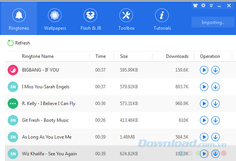The image size is (236, 161).
Task: Go to the Tutorials info icon
Action: (162, 19)
